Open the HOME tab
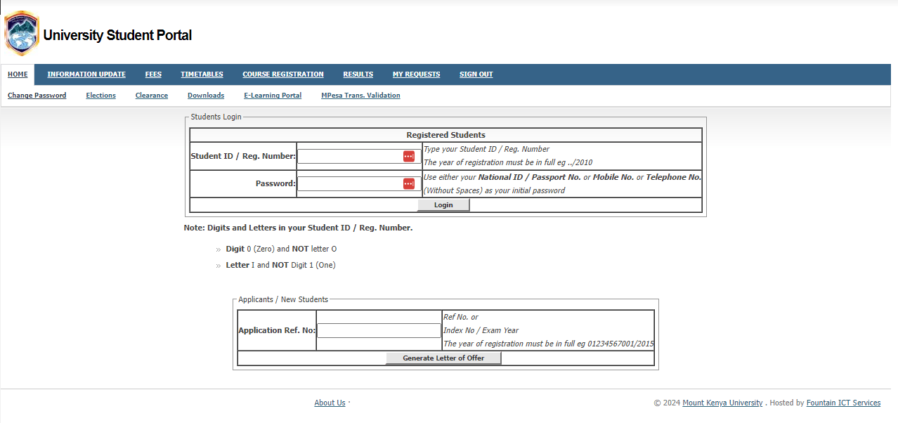 point(17,74)
